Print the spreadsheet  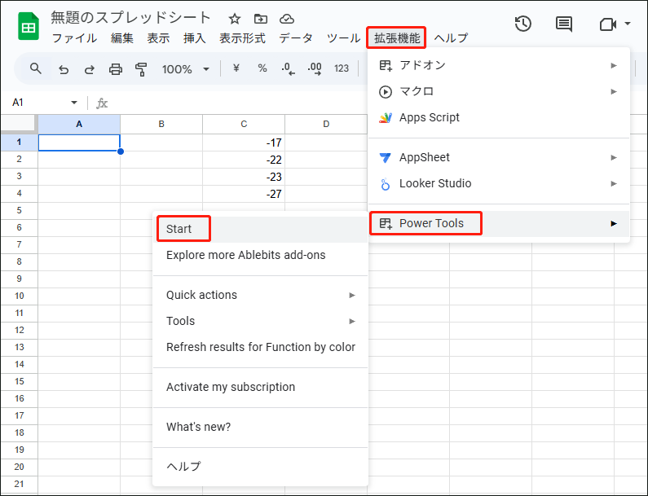(115, 69)
